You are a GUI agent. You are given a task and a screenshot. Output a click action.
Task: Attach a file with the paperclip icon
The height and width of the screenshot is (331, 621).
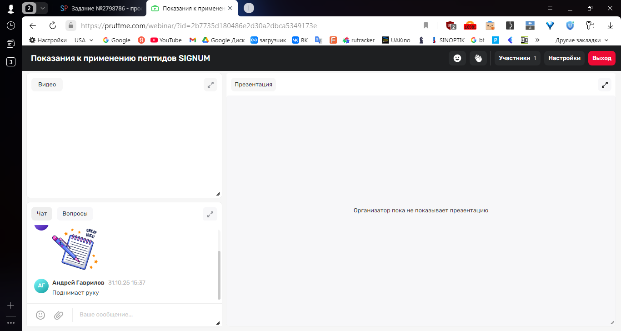click(59, 315)
